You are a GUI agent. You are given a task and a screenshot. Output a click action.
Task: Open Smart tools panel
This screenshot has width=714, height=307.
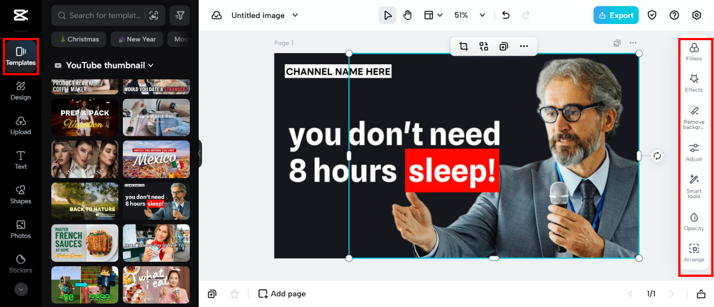(694, 186)
